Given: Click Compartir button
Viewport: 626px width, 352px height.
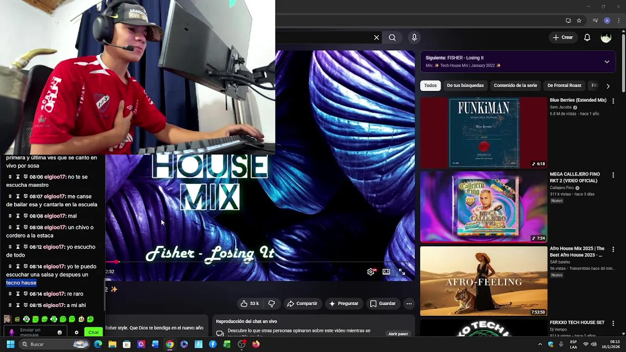Looking at the screenshot, I should (302, 304).
